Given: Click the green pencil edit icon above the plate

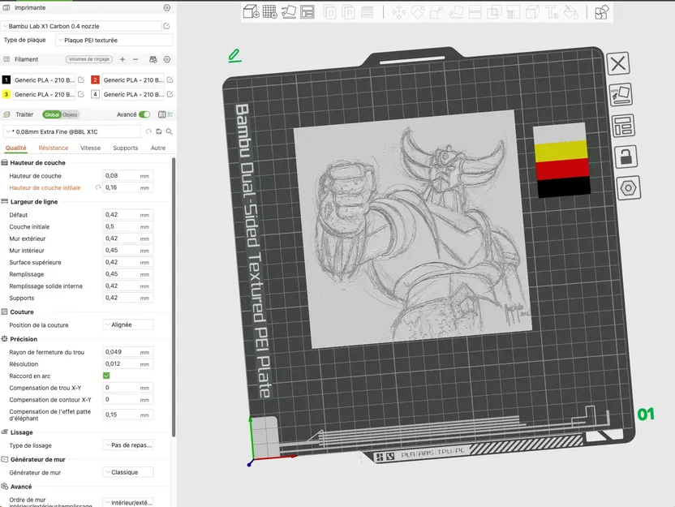Looking at the screenshot, I should (234, 55).
